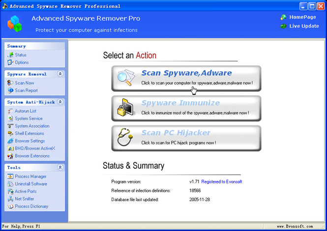
Task: Open Uninstall Software tool
Action: [31, 184]
